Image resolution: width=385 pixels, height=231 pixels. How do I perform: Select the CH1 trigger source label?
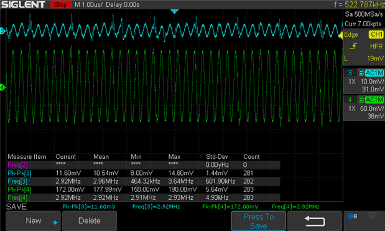pyautogui.click(x=376, y=34)
